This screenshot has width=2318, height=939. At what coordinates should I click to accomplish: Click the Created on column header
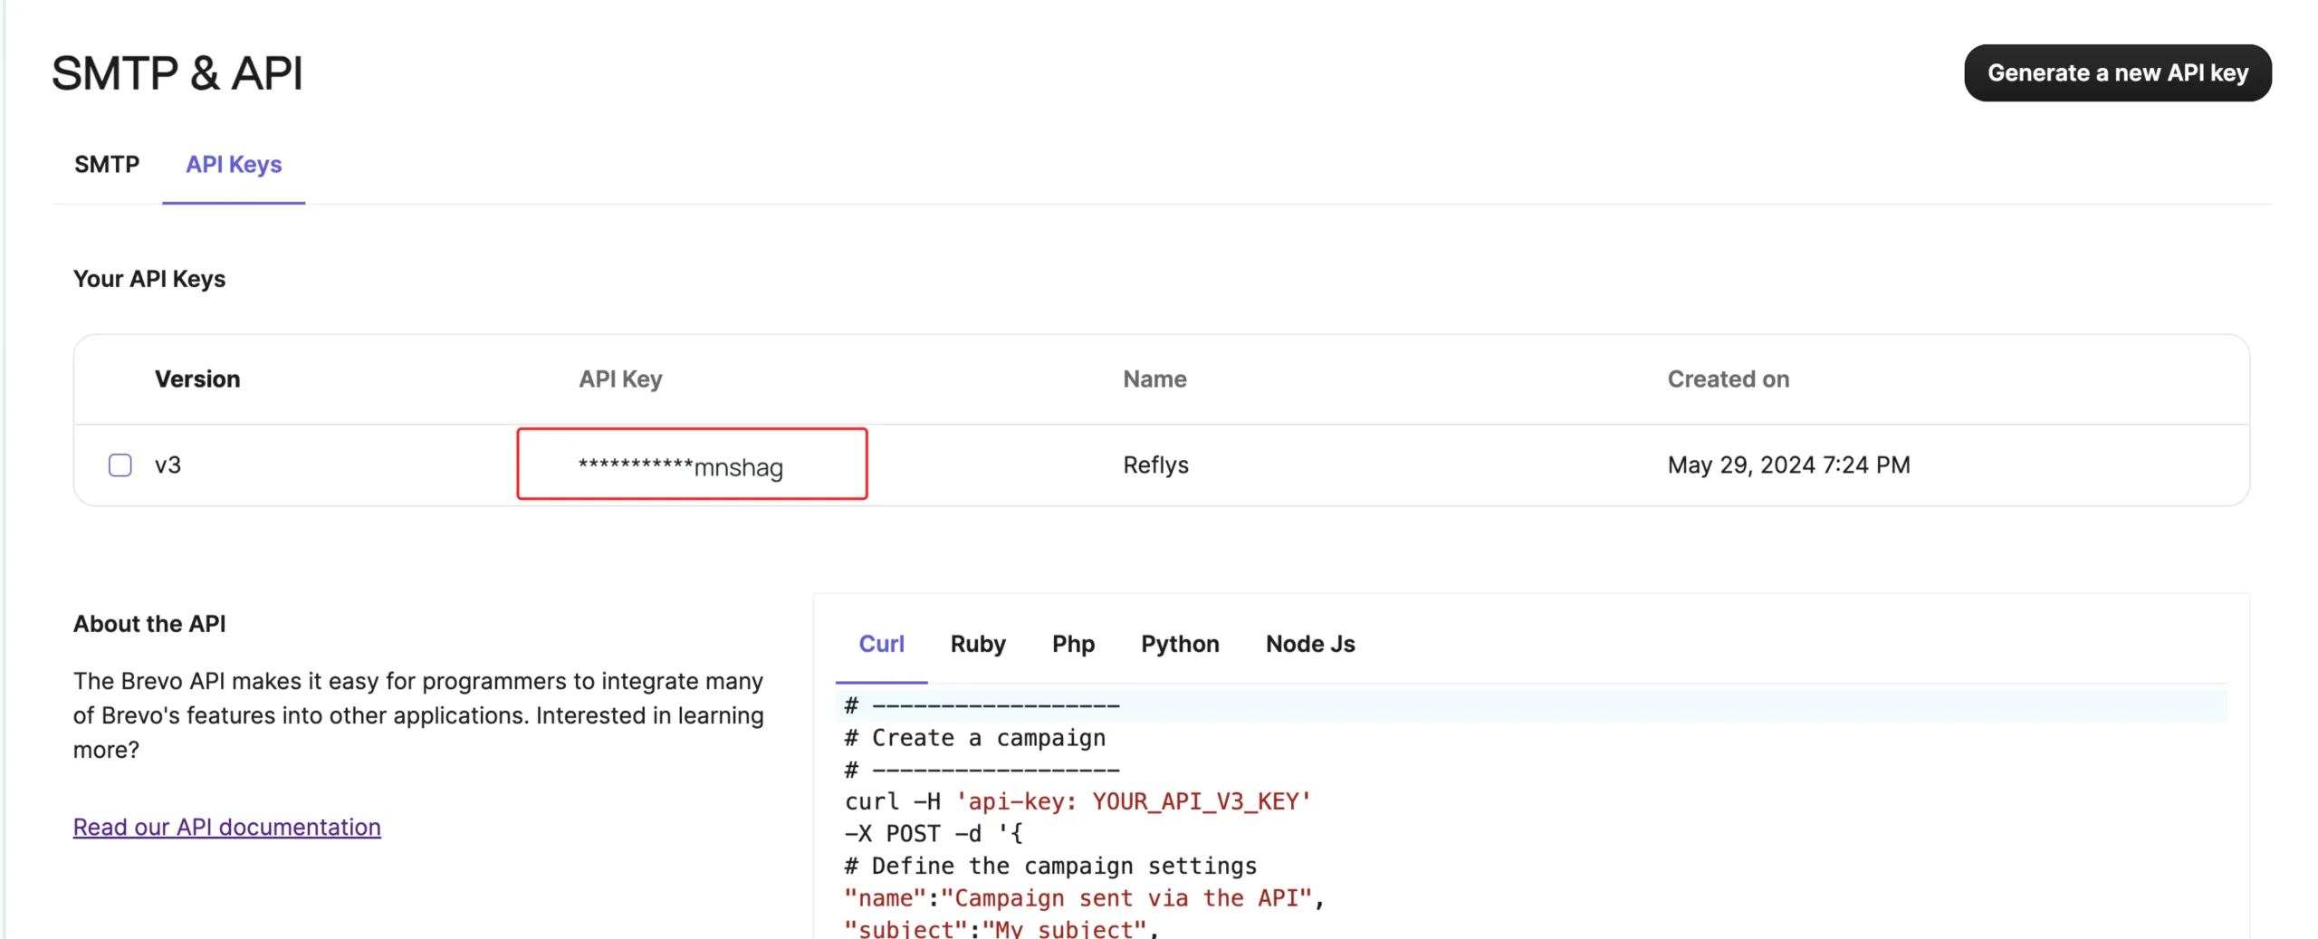click(x=1728, y=378)
